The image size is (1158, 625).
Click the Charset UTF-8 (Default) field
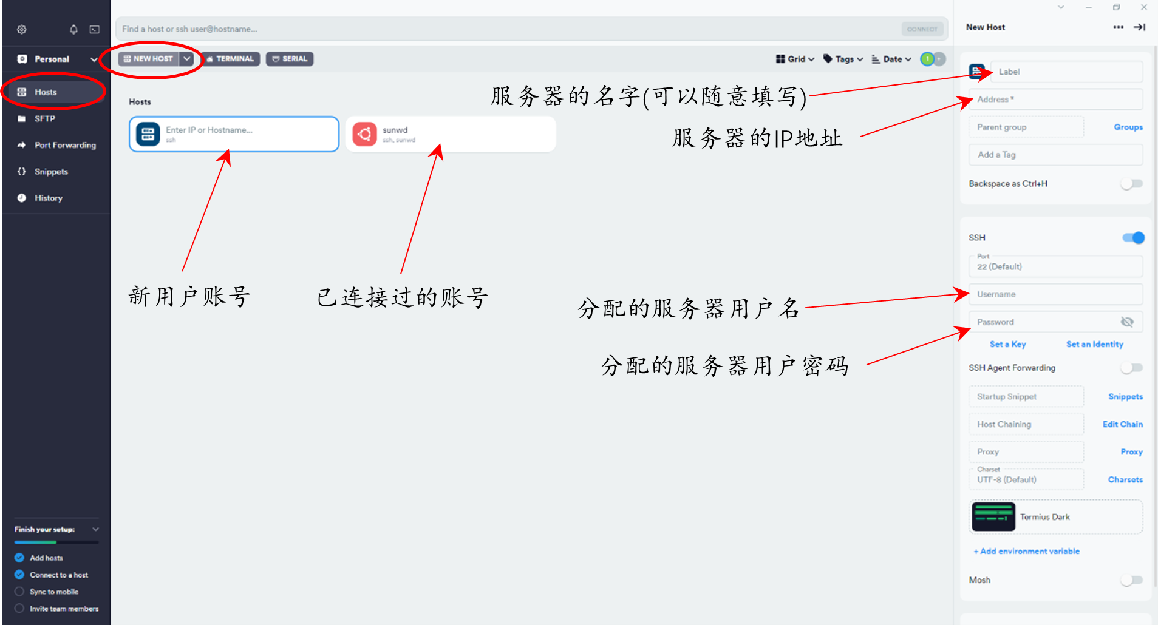(x=1026, y=479)
